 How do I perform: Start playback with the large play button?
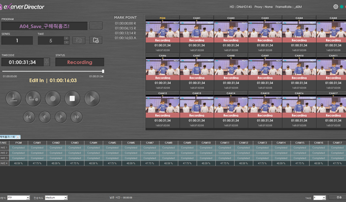click(92, 98)
